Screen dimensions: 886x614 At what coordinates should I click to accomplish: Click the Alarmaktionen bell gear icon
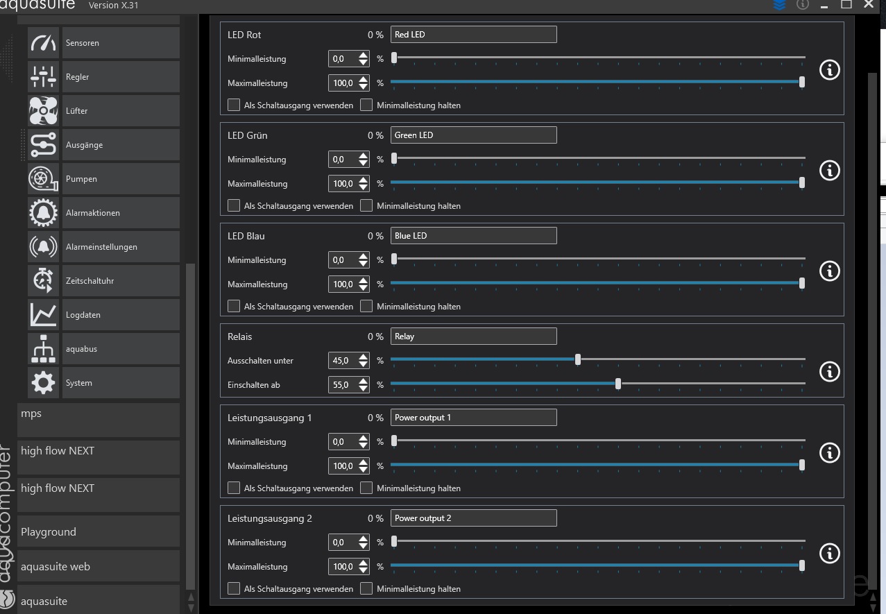pos(43,213)
